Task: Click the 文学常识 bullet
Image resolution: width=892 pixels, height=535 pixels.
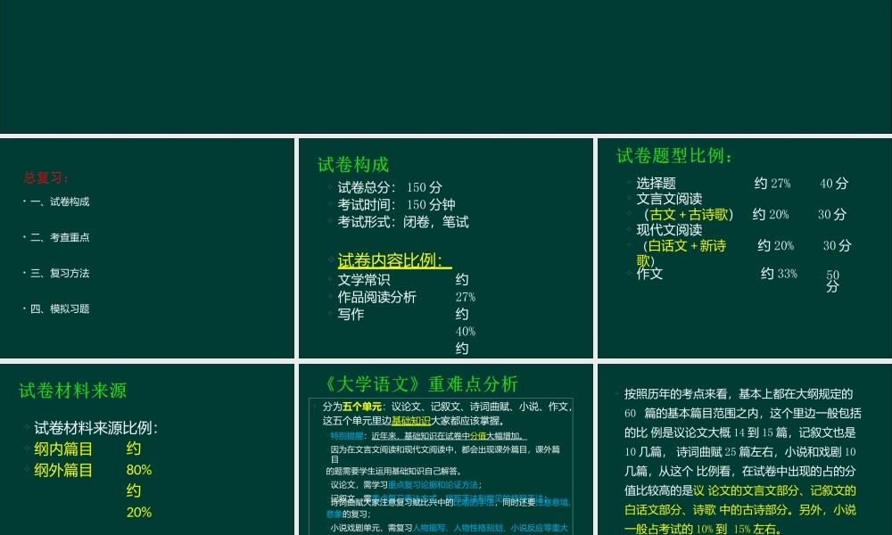Action: point(364,280)
